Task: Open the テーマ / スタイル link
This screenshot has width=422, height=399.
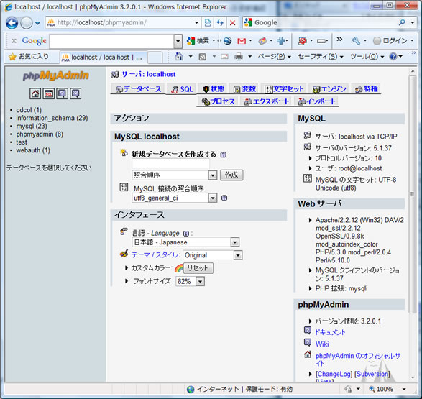Action: pyautogui.click(x=155, y=255)
